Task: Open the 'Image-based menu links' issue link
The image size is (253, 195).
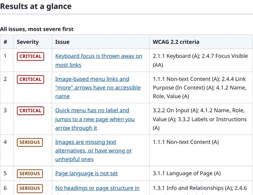Action: [98, 87]
